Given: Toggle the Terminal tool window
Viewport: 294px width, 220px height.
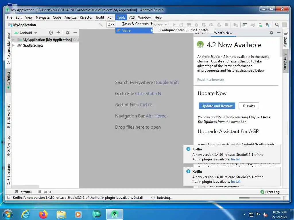Looking at the screenshot, I should coord(23,192).
